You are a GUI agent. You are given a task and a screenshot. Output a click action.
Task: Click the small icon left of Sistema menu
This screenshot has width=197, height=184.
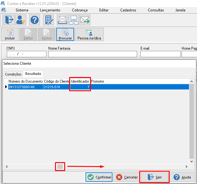pyautogui.click(x=3, y=10)
